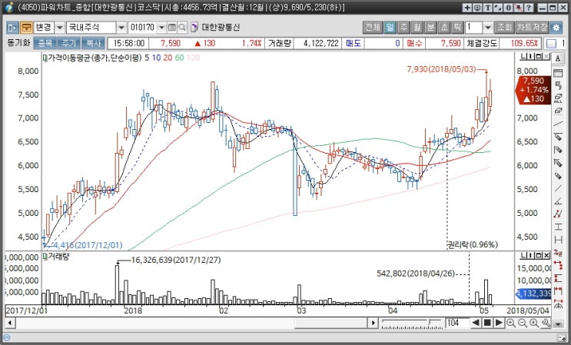The image size is (571, 345).
Task: Open the 국내주식 market dropdown
Action: coord(121,28)
